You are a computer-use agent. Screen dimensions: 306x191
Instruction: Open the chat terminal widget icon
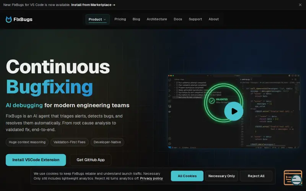[293, 178]
